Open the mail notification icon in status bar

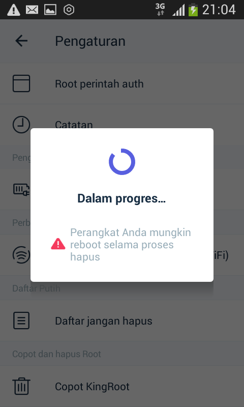pos(32,10)
